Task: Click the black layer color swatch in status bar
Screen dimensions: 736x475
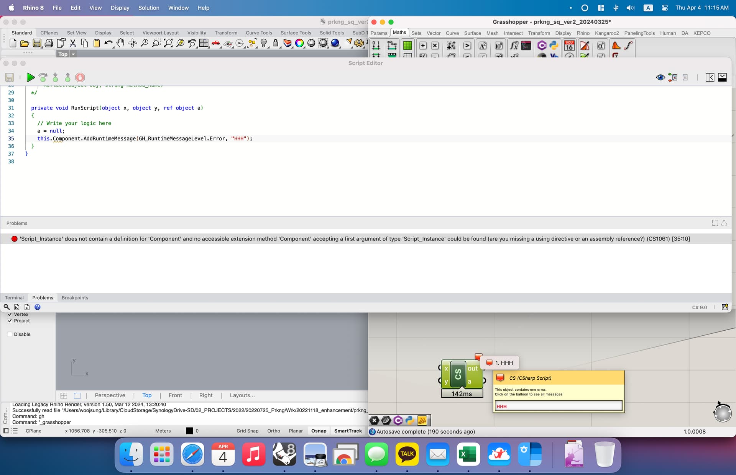Action: (189, 431)
